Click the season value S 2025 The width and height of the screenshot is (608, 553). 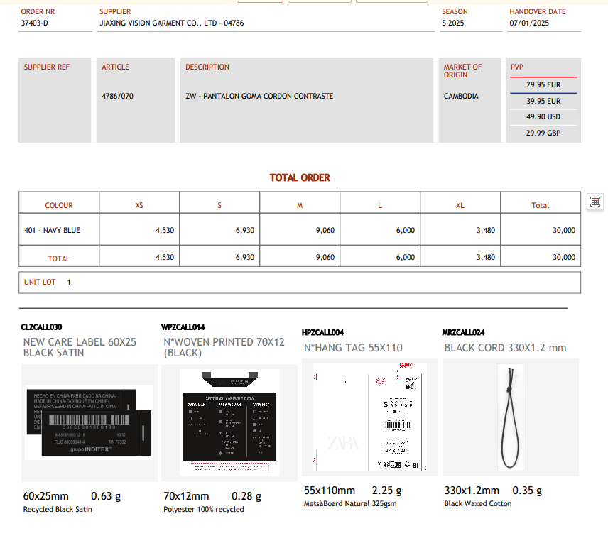[x=452, y=23]
